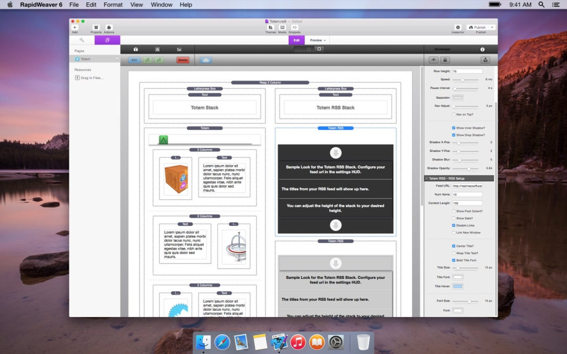Uncheck Show Drop Shadow checkbox
Image resolution: width=567 pixels, height=354 pixels.
[454, 135]
